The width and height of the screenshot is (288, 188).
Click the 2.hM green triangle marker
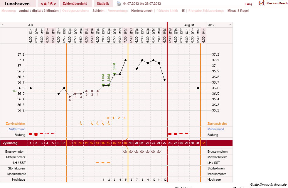tap(109, 85)
